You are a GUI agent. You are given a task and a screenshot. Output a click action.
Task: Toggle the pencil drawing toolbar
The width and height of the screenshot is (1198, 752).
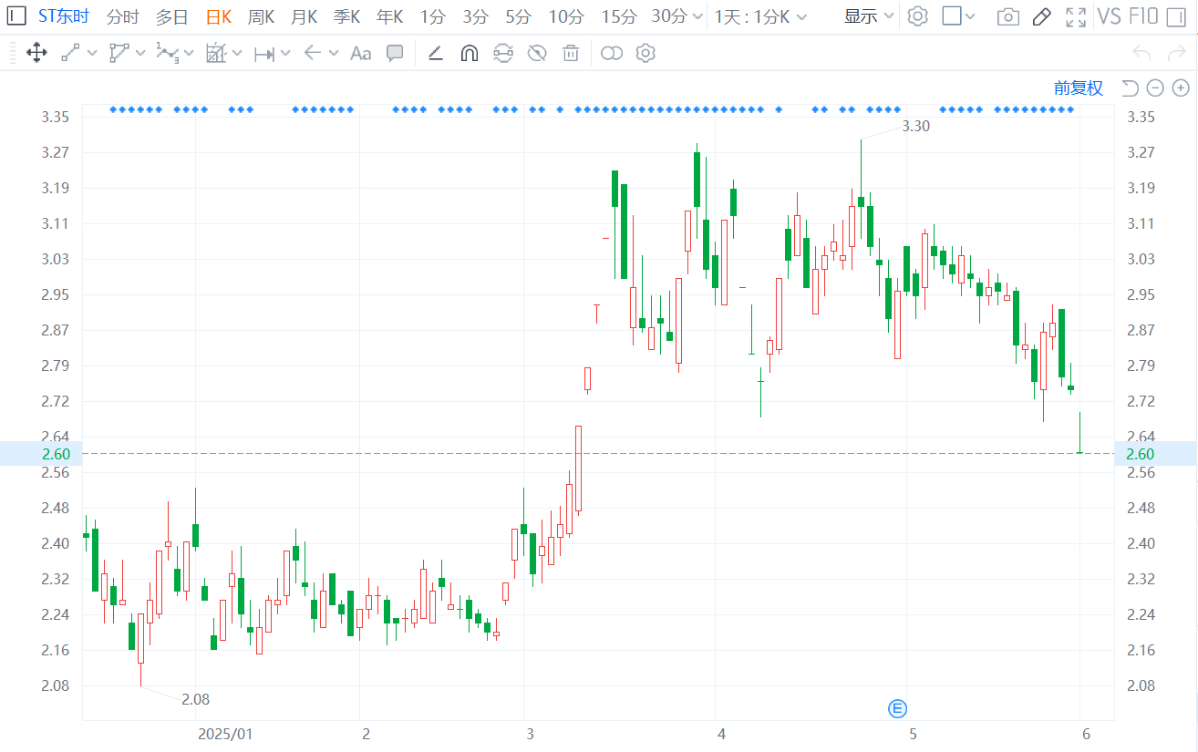click(1042, 16)
